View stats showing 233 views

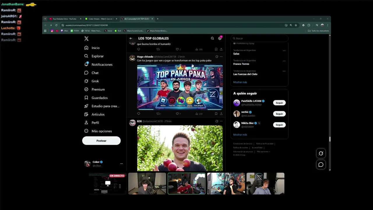(x=199, y=114)
